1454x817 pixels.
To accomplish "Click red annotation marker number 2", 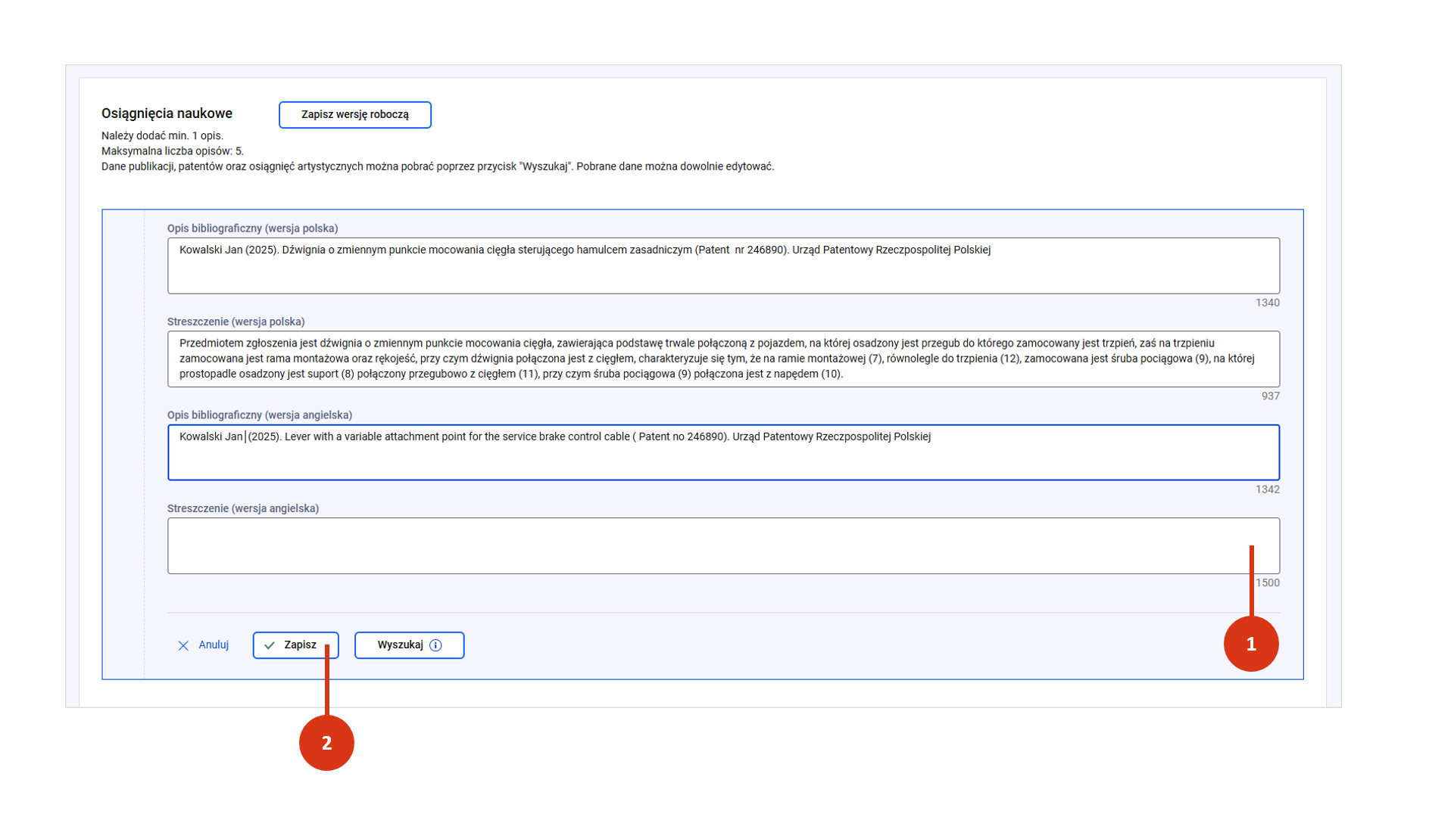I will click(x=326, y=743).
